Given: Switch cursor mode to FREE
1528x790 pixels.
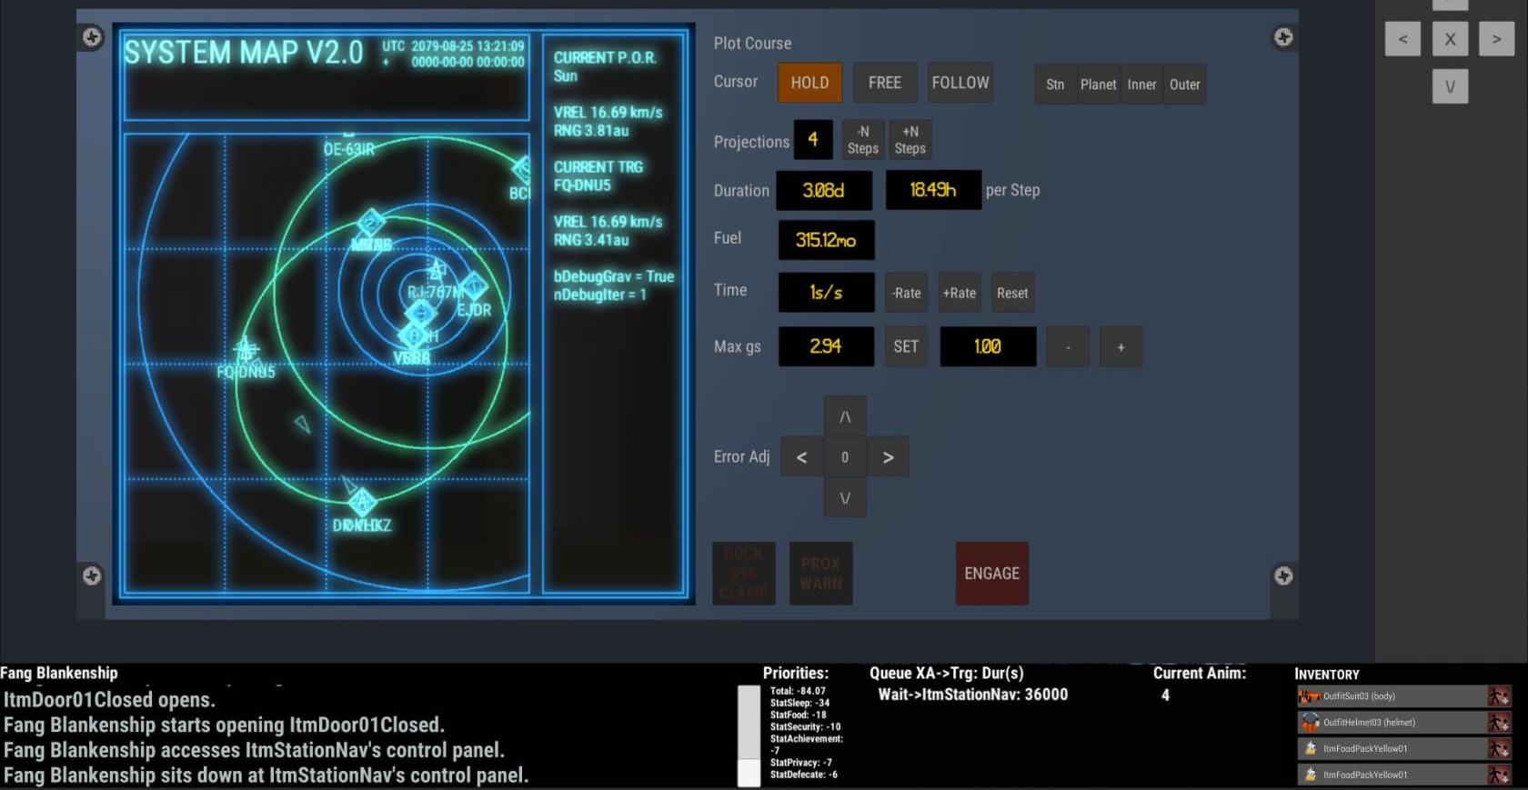Looking at the screenshot, I should tap(884, 83).
